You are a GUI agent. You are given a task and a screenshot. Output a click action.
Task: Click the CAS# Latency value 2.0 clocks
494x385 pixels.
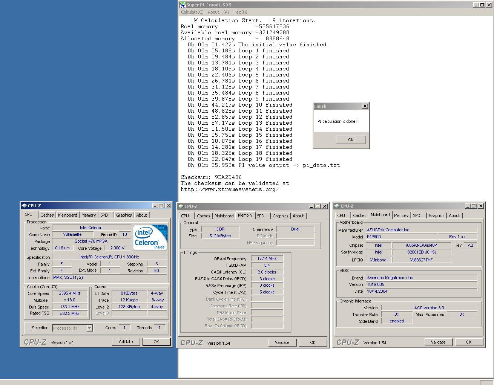pos(267,272)
